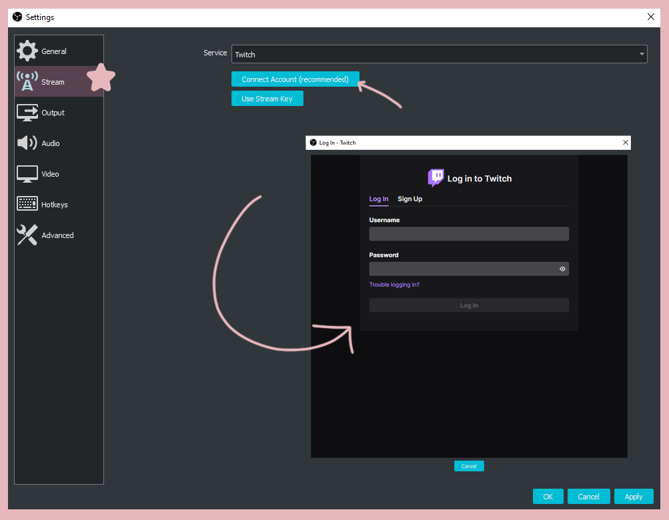Image resolution: width=669 pixels, height=520 pixels.
Task: Click the Service dropdown arrow
Action: point(641,54)
